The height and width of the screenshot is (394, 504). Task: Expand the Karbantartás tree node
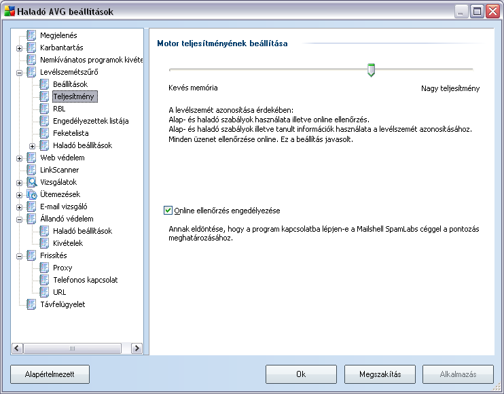[19, 48]
